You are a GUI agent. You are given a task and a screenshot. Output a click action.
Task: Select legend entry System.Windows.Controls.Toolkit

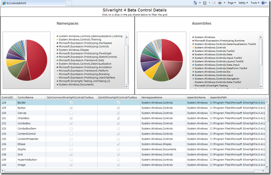tap(214, 51)
